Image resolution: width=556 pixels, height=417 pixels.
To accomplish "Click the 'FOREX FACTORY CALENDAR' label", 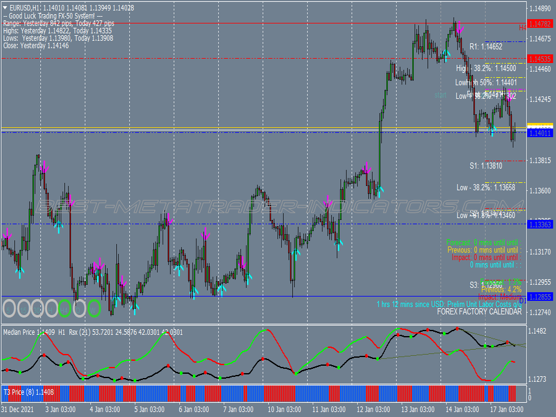I will [x=479, y=312].
